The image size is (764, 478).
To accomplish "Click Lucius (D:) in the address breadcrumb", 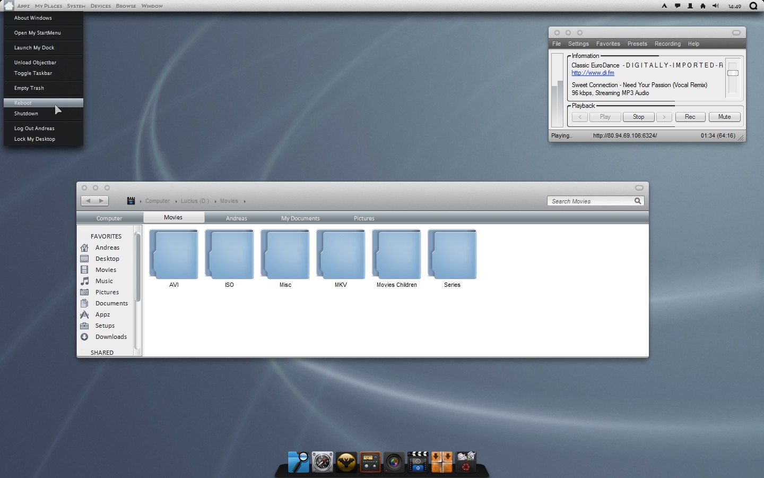I will point(195,201).
